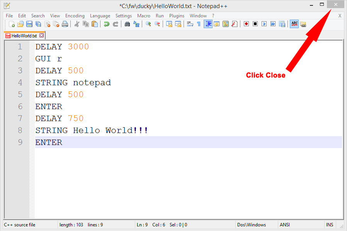This screenshot has width=347, height=231.
Task: Click the Copy toolbar icon
Action: tap(86, 24)
